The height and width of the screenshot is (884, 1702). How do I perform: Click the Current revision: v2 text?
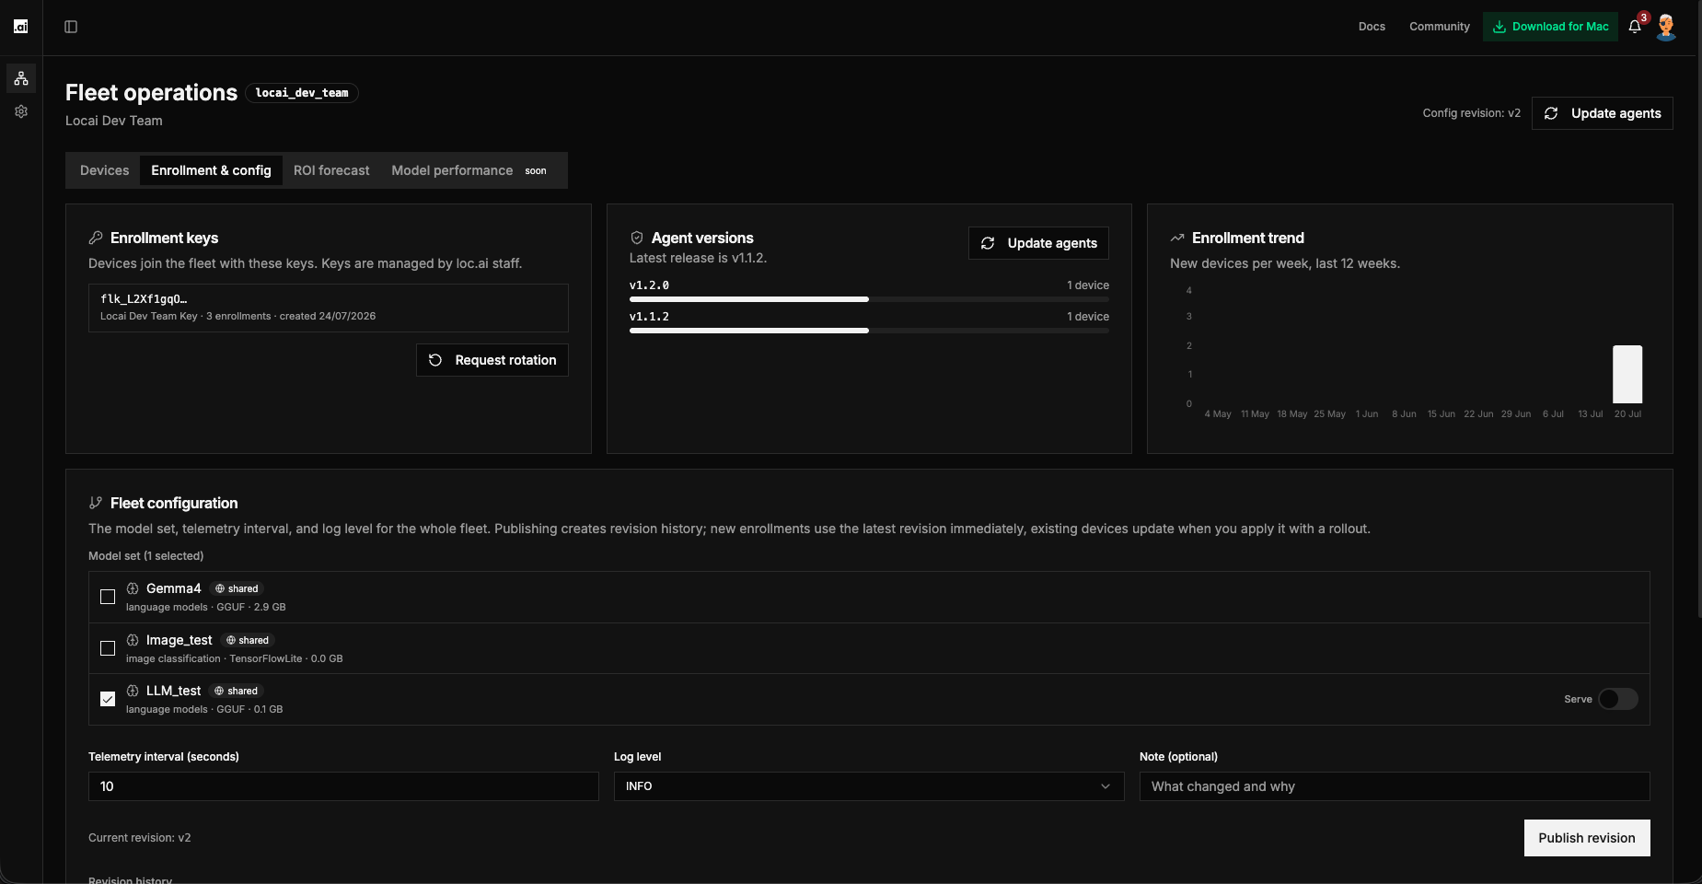coord(140,838)
